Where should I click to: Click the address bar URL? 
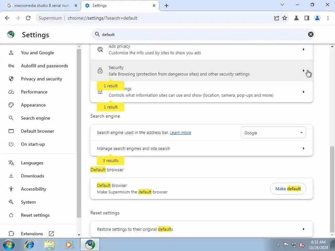[102, 18]
